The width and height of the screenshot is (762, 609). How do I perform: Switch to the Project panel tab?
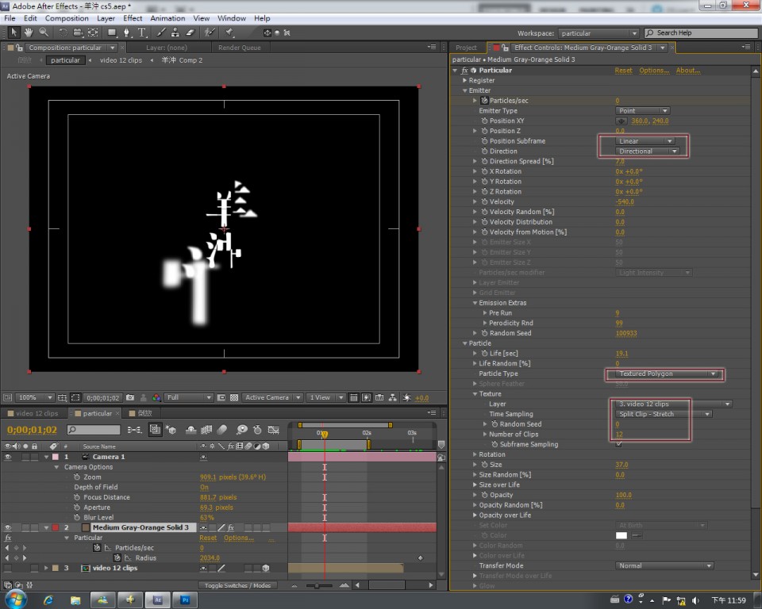click(467, 48)
